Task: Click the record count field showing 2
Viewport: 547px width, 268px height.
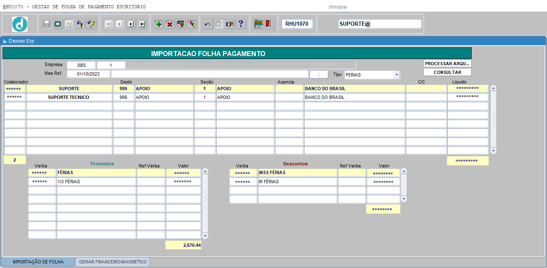Action: pos(15,160)
